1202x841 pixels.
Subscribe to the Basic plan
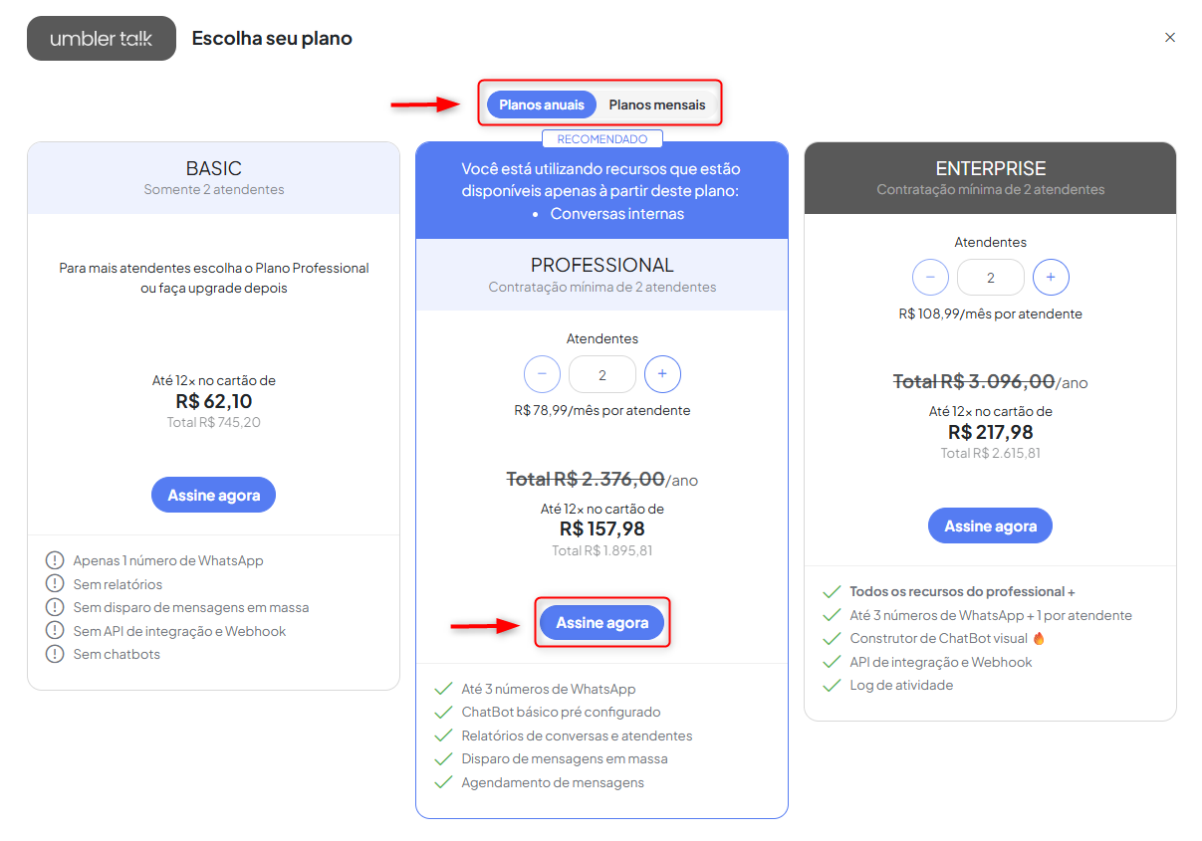pyautogui.click(x=213, y=495)
